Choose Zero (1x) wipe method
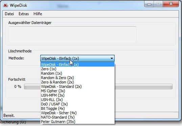Screen dimensions: 182x126 [x=77, y=69]
